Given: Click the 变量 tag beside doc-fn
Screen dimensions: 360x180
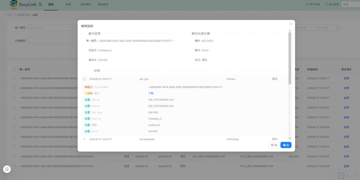Looking at the screenshot, I should [87, 100].
